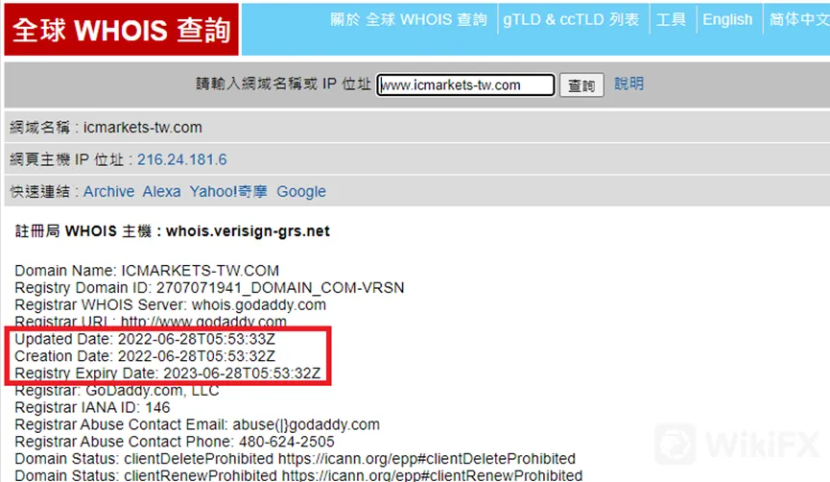Open IP address 216.24.181.6 link
The width and height of the screenshot is (830, 482).
click(x=182, y=159)
